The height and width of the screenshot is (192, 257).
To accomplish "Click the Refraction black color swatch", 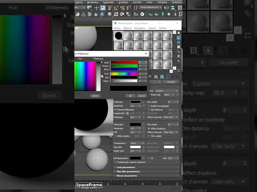I will (135, 125).
